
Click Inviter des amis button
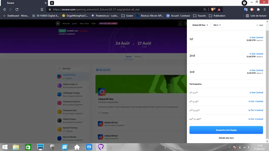[x=108, y=24]
